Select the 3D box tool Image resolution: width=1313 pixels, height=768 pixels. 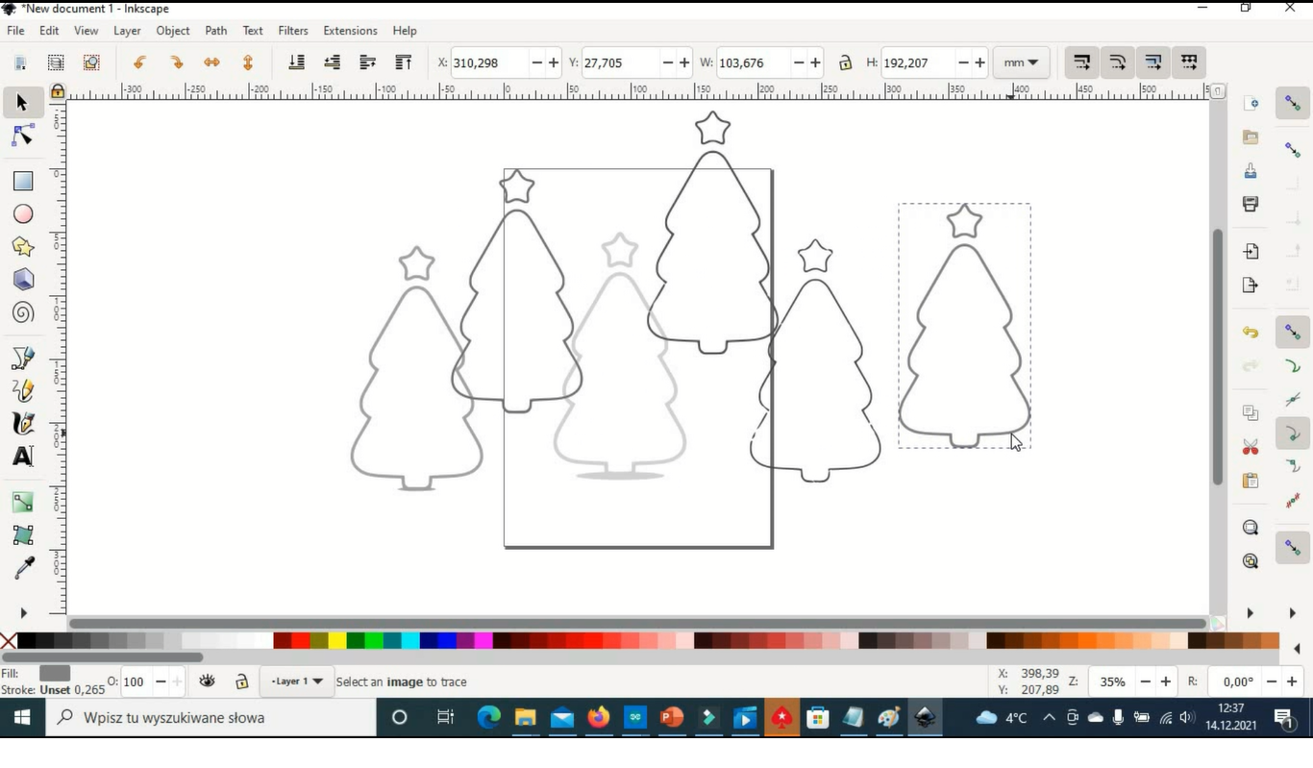pyautogui.click(x=23, y=280)
